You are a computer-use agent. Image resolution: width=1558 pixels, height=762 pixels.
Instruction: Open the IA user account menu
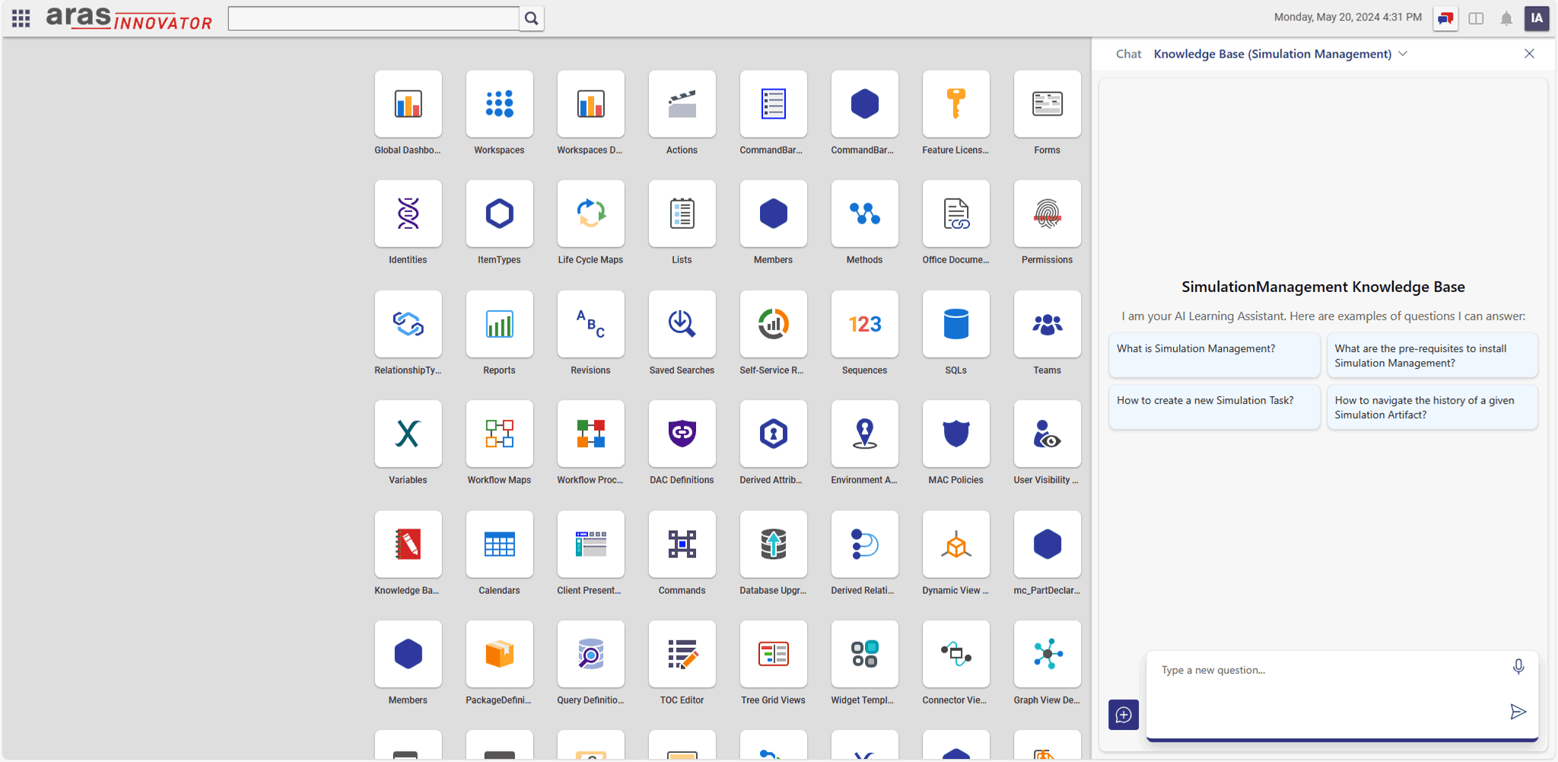[1537, 18]
